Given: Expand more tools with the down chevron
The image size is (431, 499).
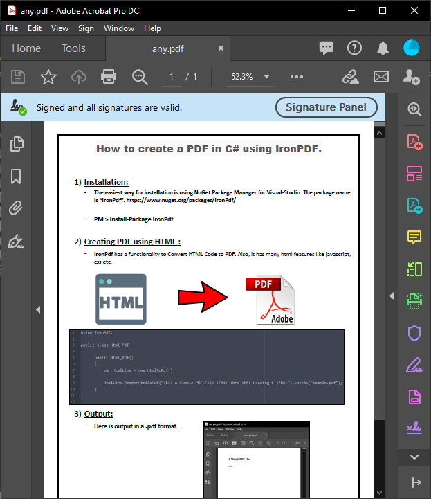Looking at the screenshot, I should 414,457.
